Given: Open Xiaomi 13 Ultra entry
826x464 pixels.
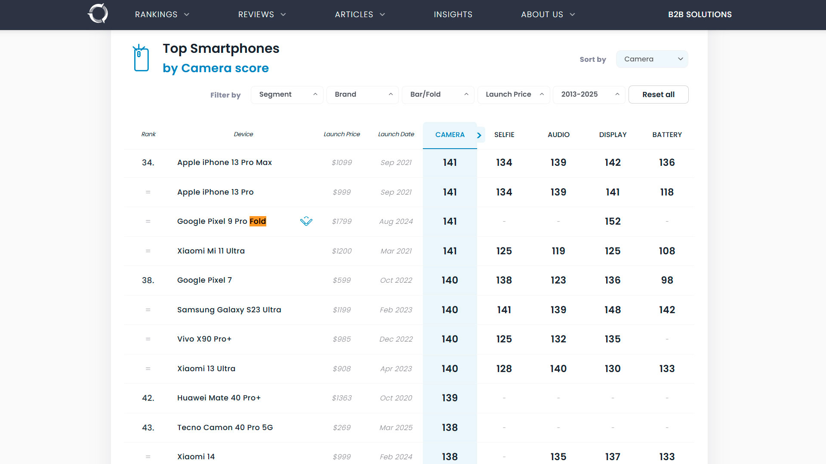Looking at the screenshot, I should [206, 369].
